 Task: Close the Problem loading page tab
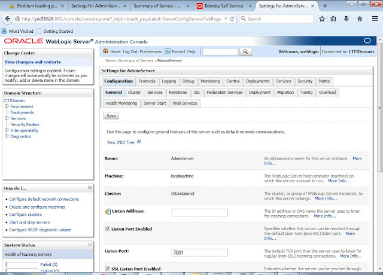[x=62, y=6]
